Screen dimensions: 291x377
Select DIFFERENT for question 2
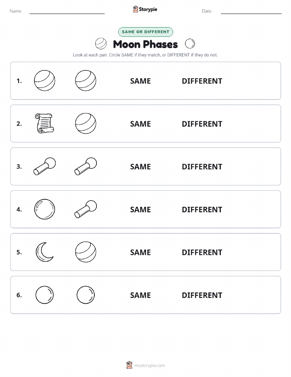pyautogui.click(x=202, y=124)
